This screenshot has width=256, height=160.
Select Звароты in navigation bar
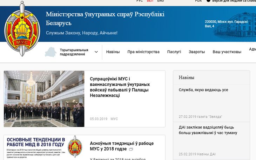pyautogui.click(x=197, y=52)
